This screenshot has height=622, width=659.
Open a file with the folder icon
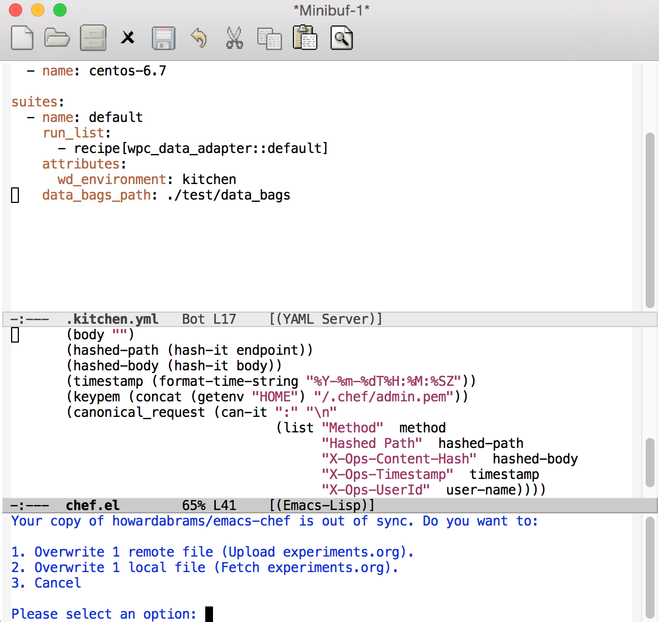click(57, 38)
